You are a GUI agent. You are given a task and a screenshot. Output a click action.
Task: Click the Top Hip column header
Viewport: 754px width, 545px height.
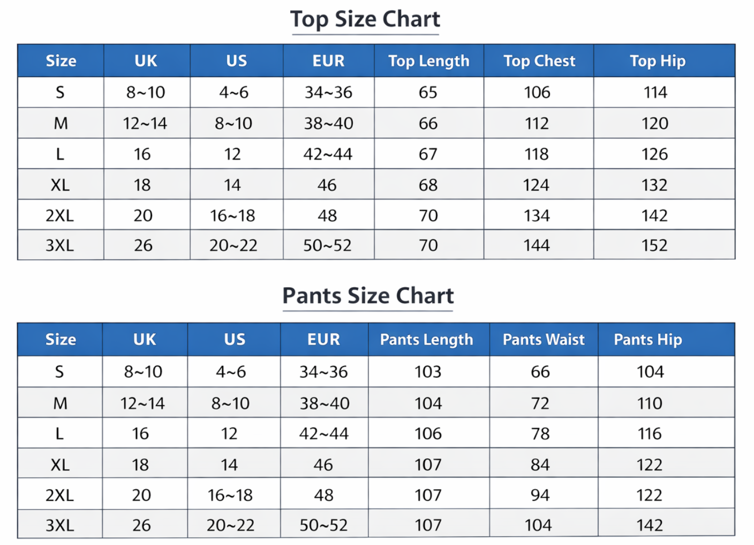tap(657, 61)
